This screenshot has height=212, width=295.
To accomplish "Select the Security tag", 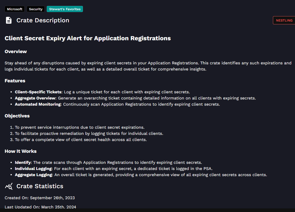I will pos(35,9).
